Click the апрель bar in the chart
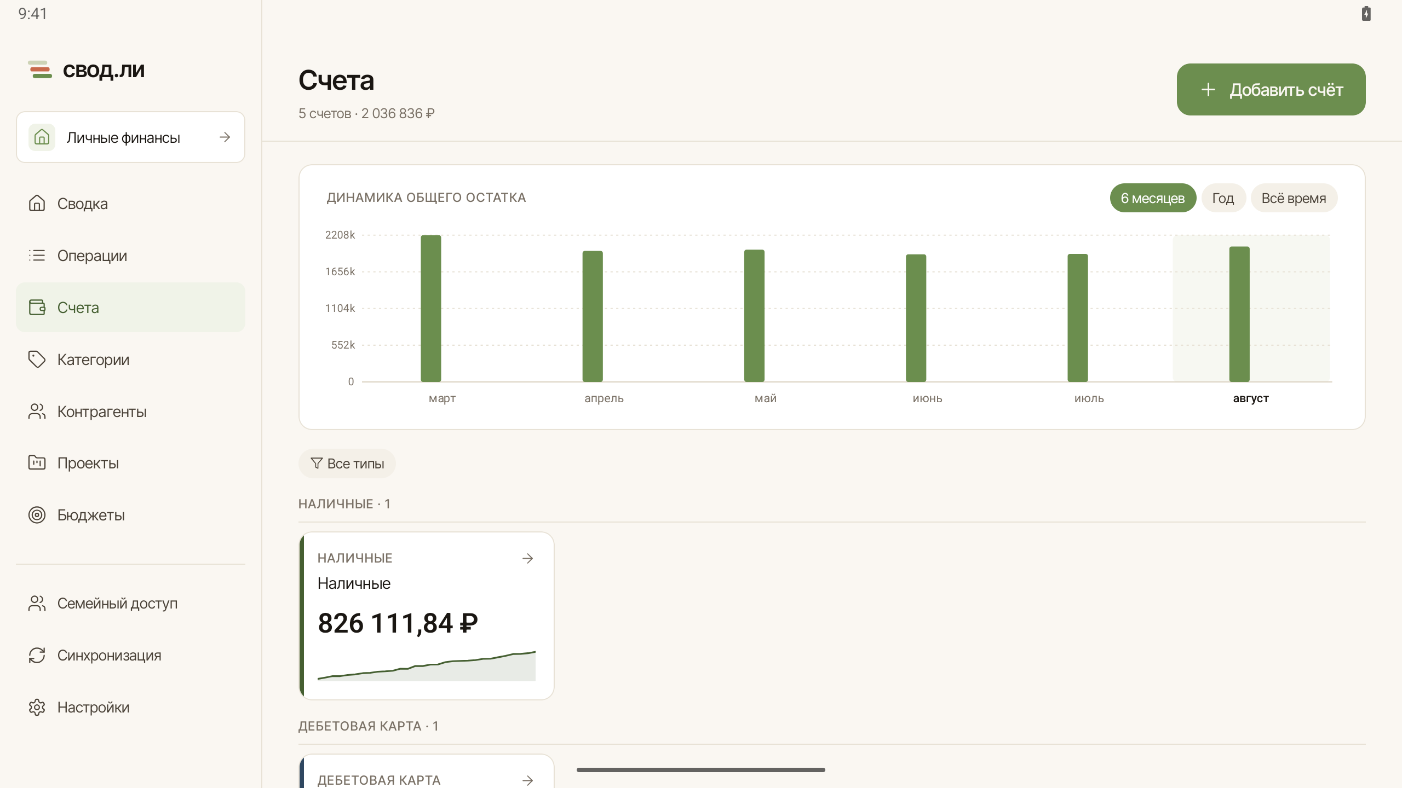 pyautogui.click(x=593, y=316)
